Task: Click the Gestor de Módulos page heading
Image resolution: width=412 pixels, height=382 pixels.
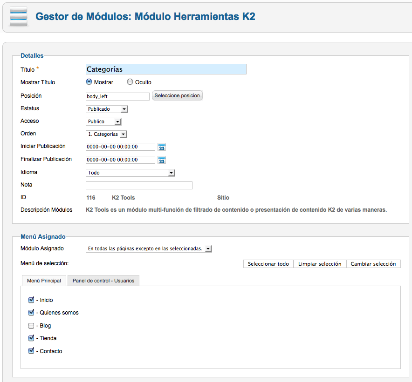Action: (x=145, y=16)
